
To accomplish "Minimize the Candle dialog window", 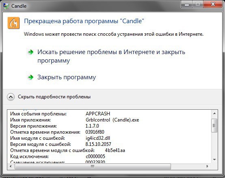I will coord(187,4).
